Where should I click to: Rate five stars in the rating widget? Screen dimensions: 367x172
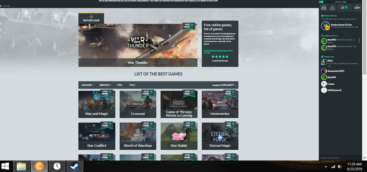pos(227,57)
